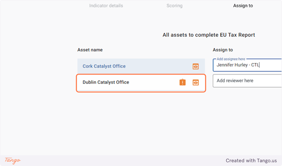Click the footer bar beside Tango branding
The width and height of the screenshot is (282, 166).
click(x=122, y=160)
